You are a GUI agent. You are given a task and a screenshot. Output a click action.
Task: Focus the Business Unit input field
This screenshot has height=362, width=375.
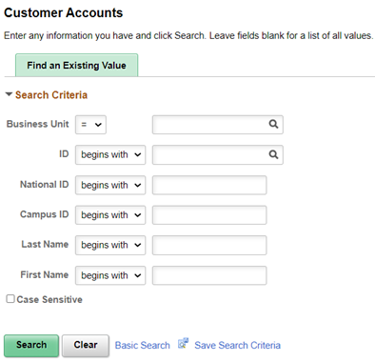click(x=218, y=125)
